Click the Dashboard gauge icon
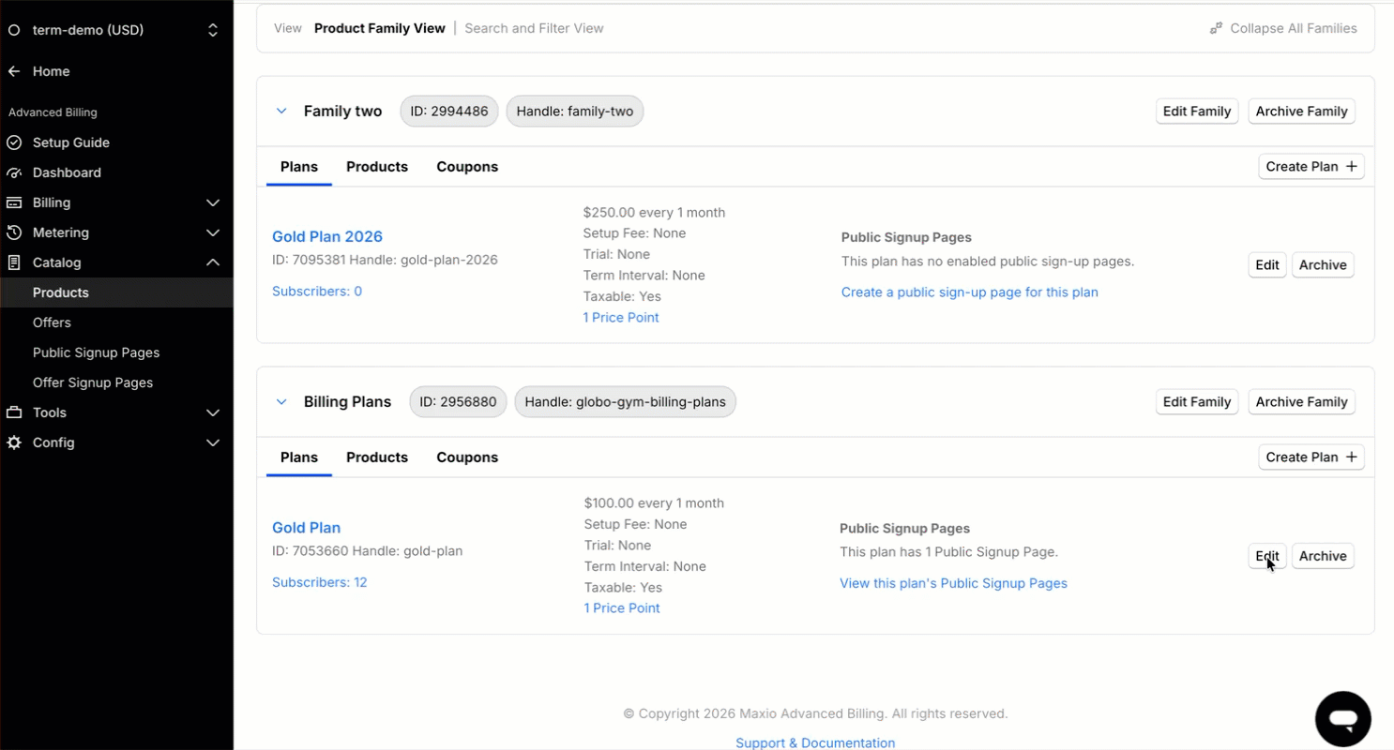Screen dimensions: 1394x750 pyautogui.click(x=14, y=172)
